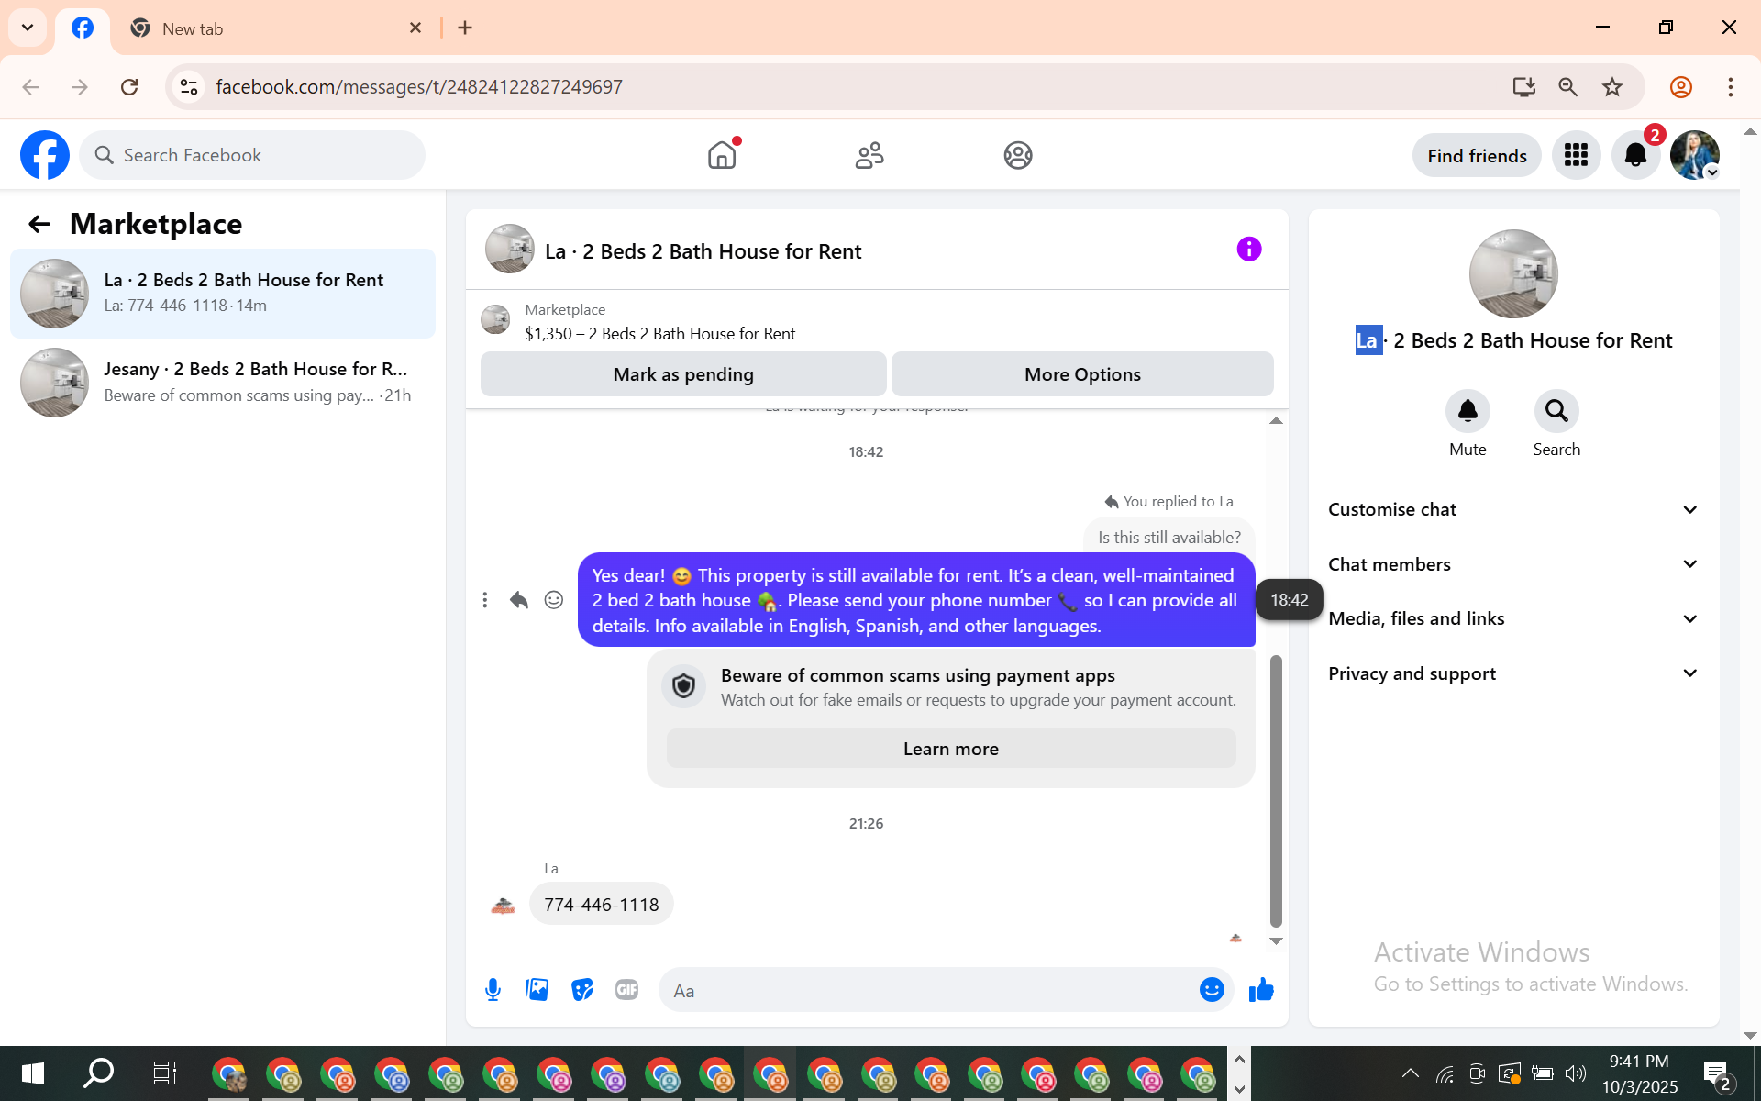Choose a sticker to send

(x=581, y=990)
